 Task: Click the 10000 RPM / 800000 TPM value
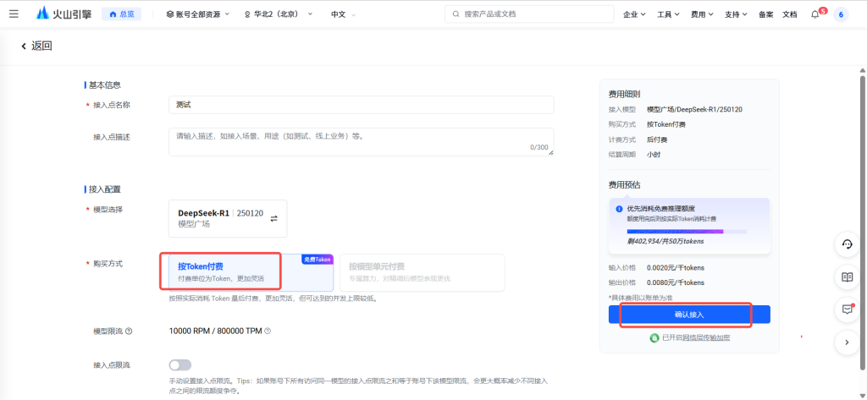click(216, 331)
